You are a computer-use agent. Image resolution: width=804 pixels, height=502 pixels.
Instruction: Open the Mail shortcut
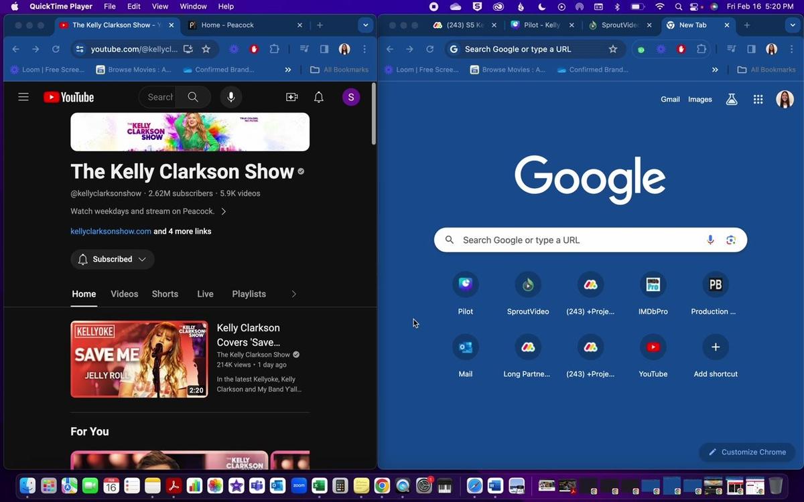[x=465, y=355]
